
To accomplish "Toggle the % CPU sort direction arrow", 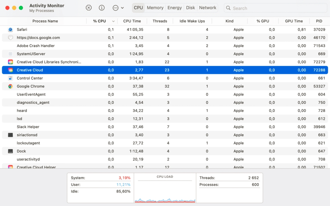I will pyautogui.click(x=113, y=21).
